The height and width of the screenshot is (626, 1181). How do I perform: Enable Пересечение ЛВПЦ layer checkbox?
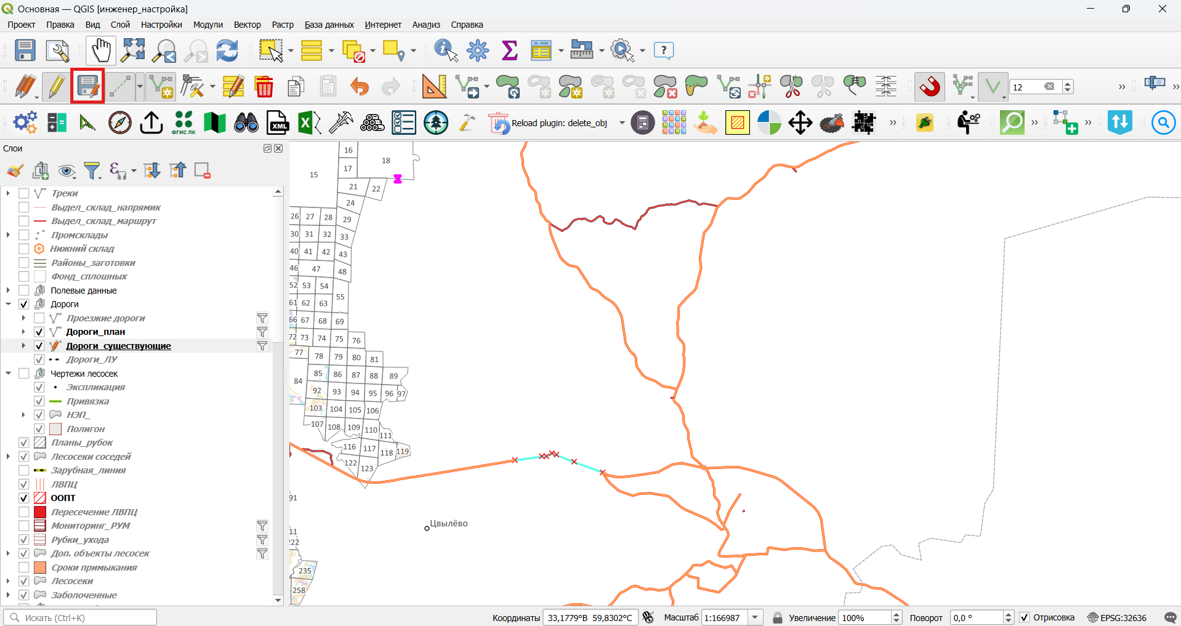[24, 512]
